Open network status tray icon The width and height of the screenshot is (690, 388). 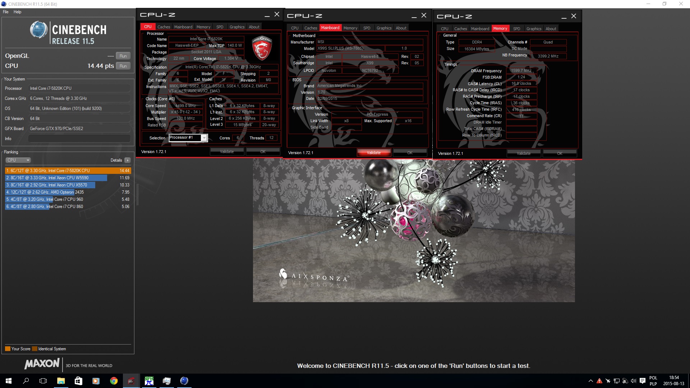click(616, 381)
